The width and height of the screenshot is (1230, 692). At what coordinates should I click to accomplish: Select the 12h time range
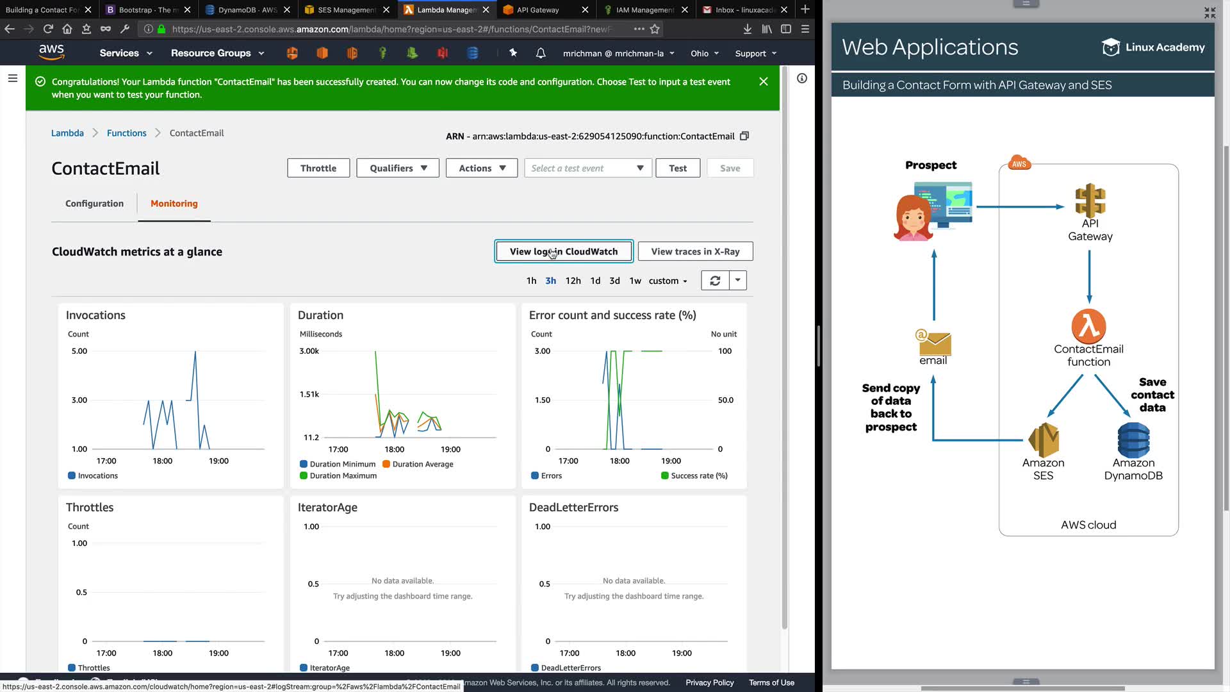573,281
